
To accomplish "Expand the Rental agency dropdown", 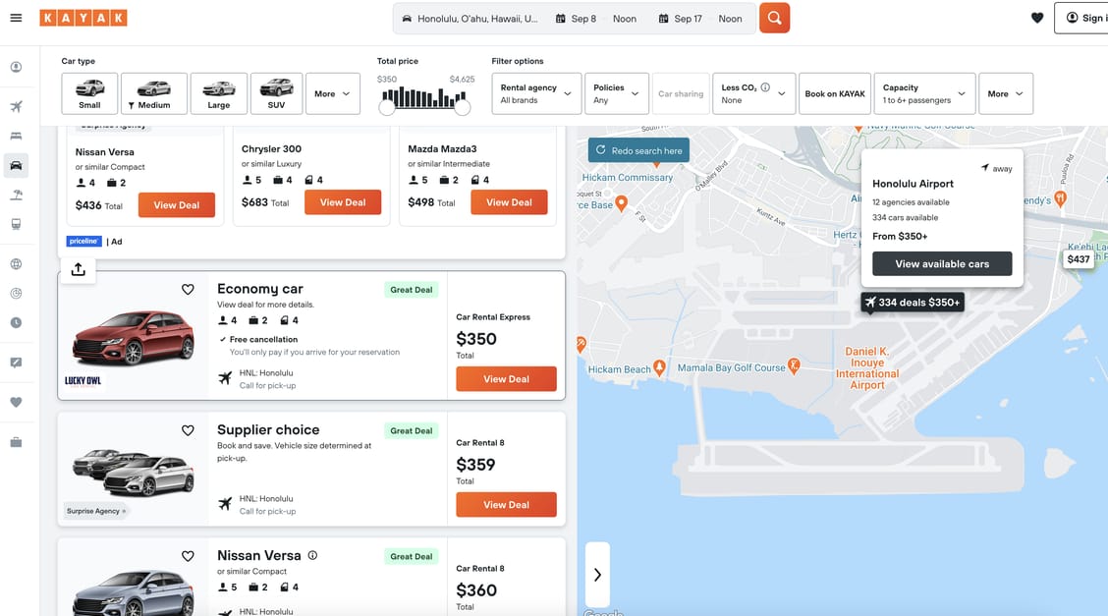I will (x=535, y=93).
